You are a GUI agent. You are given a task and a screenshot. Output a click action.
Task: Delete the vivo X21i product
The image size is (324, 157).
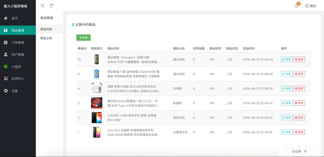(x=299, y=132)
